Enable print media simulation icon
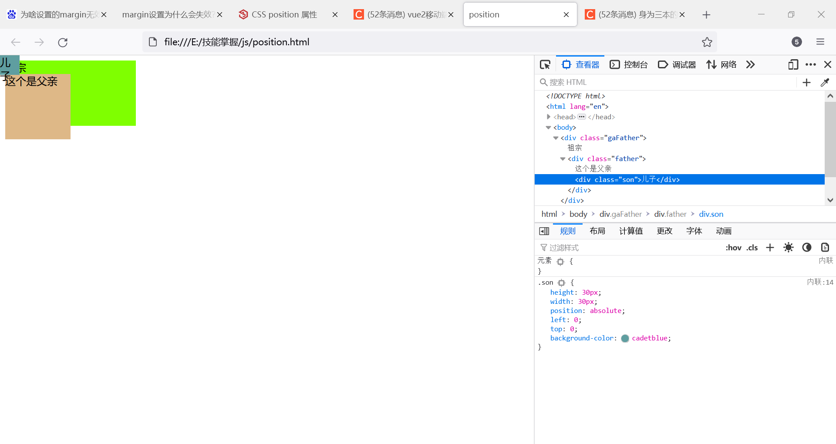The image size is (836, 444). [x=825, y=247]
